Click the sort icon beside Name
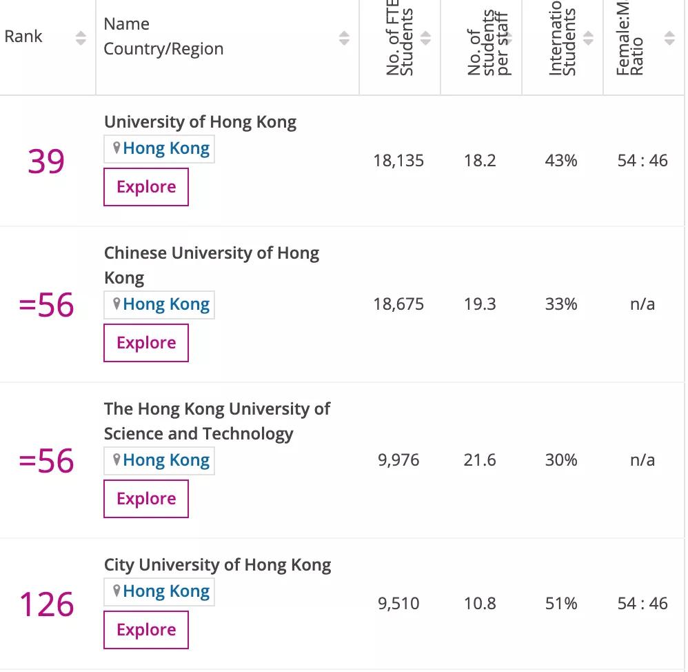The height and width of the screenshot is (672, 688). [345, 39]
